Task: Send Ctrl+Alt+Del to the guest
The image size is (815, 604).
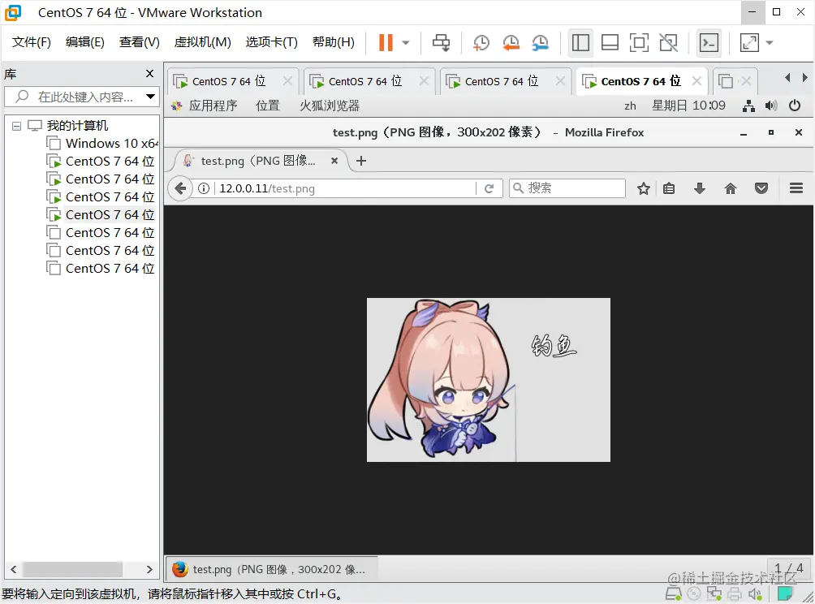Action: coord(440,42)
